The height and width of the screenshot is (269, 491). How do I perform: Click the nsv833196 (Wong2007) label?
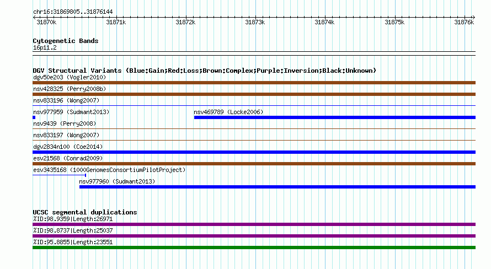click(66, 100)
